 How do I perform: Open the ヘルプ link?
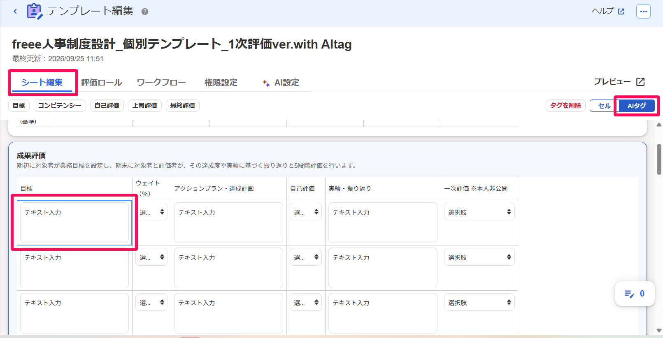pos(608,11)
